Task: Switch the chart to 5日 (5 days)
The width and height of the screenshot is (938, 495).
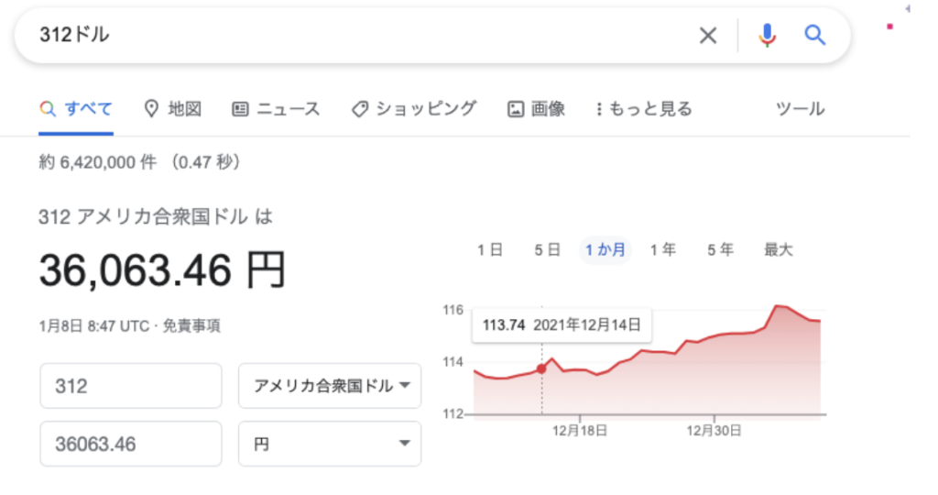Action: point(547,249)
